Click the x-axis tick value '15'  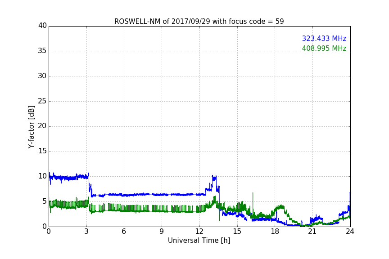click(x=237, y=232)
